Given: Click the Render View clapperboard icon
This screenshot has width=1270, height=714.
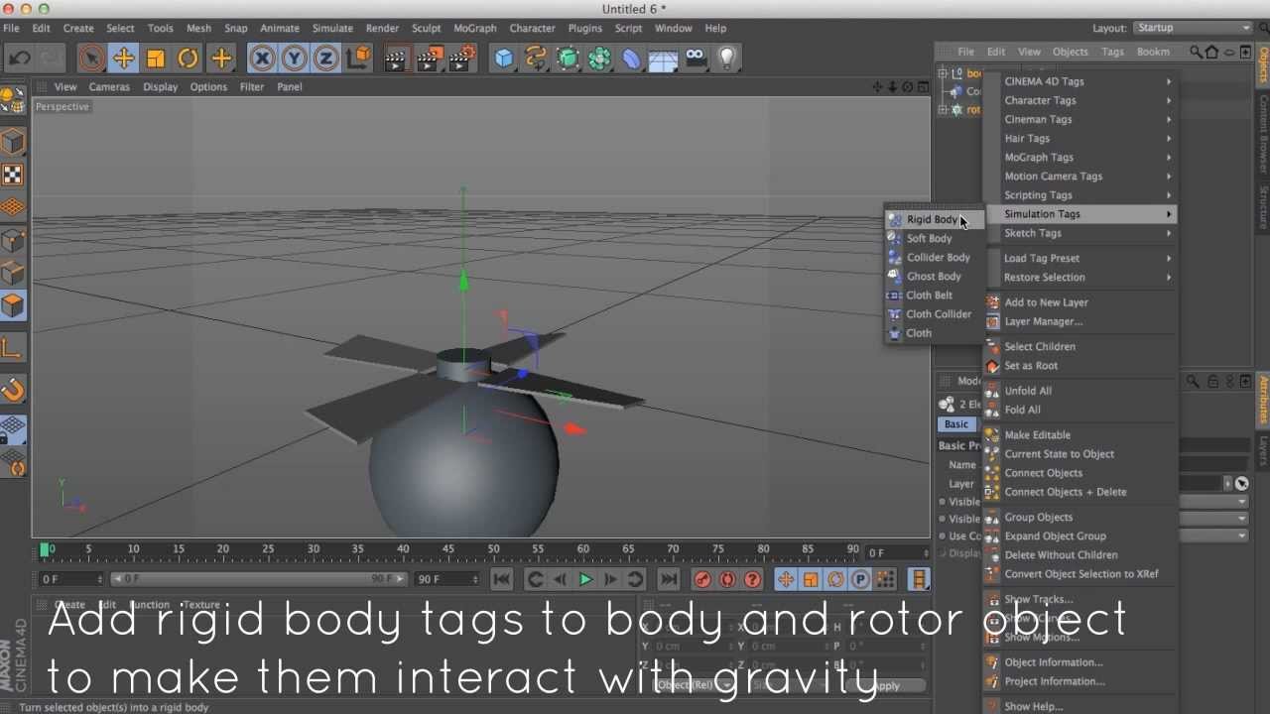Looking at the screenshot, I should pyautogui.click(x=397, y=59).
